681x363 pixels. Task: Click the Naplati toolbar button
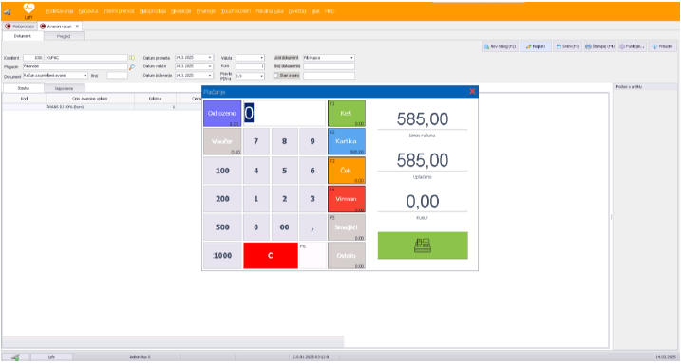click(x=536, y=46)
